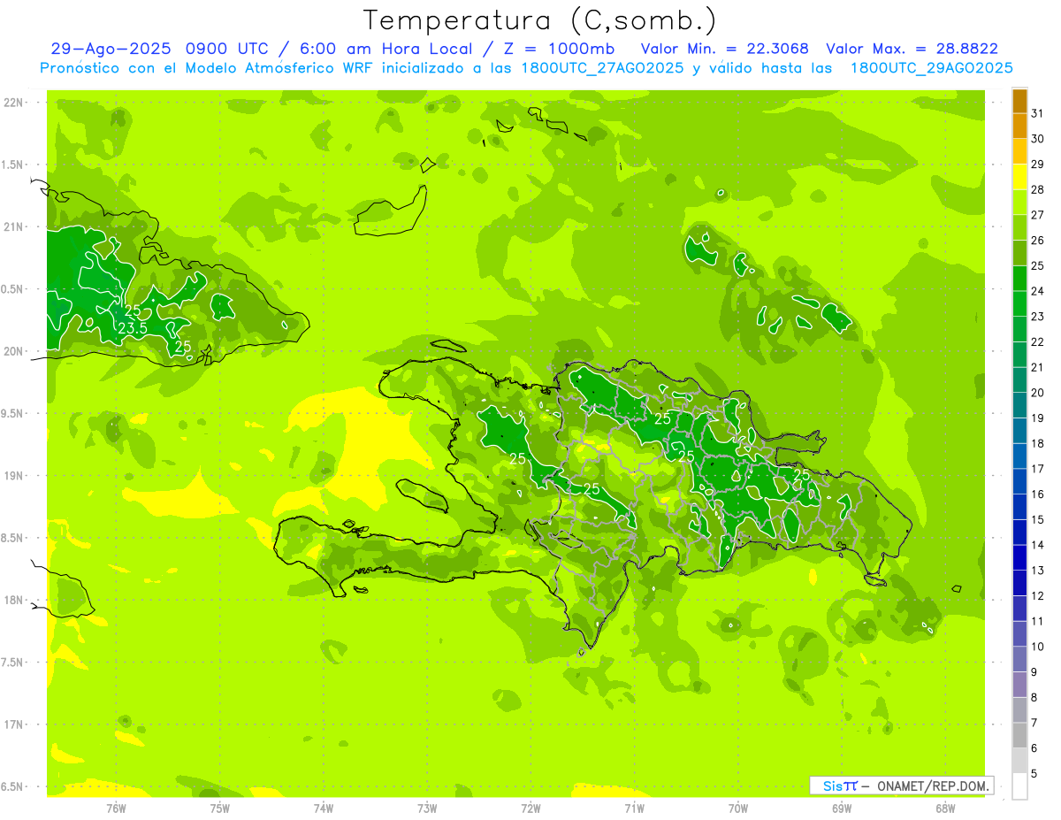
Task: Click the '23.5' contour label over Cuba
Action: pos(133,328)
